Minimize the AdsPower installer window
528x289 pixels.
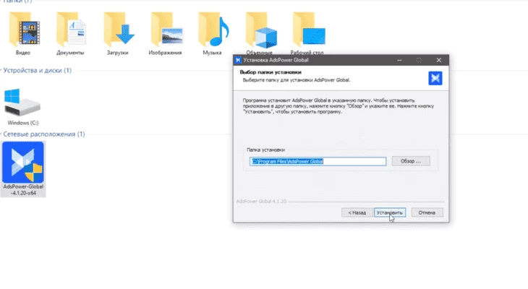(x=399, y=60)
